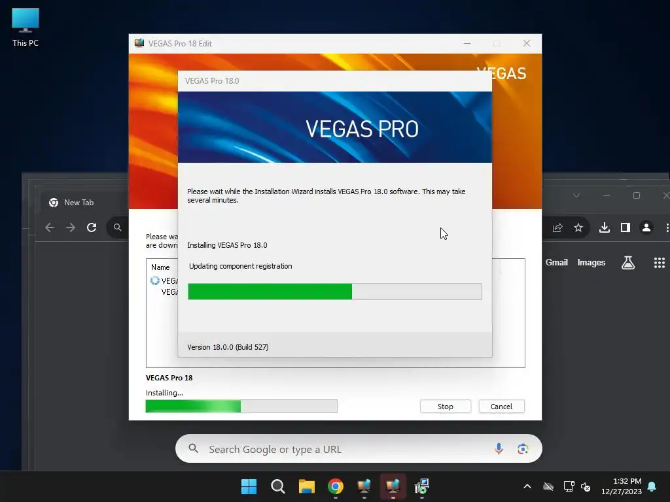Screen dimensions: 670x502
Task: Open the Gmail link in Chrome
Action: pos(556,263)
